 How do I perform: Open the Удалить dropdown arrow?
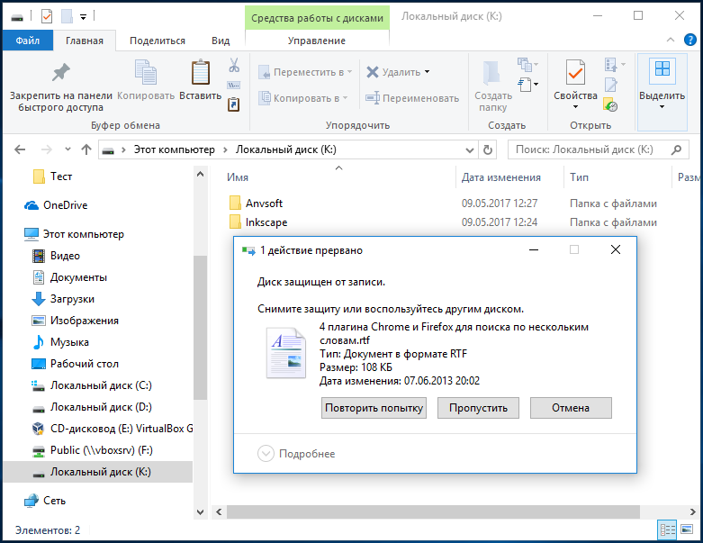pyautogui.click(x=428, y=72)
